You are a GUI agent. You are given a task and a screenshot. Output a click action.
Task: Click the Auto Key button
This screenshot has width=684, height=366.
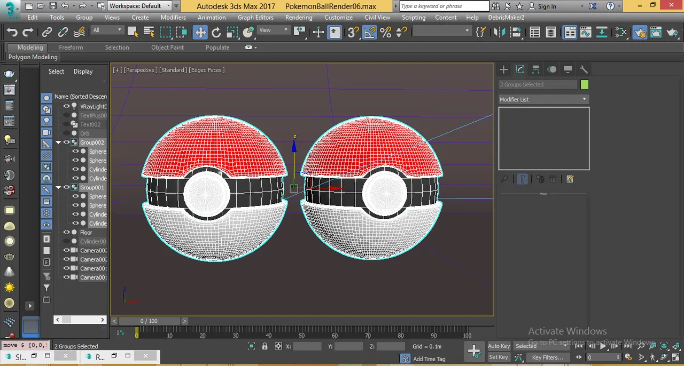[x=499, y=346]
